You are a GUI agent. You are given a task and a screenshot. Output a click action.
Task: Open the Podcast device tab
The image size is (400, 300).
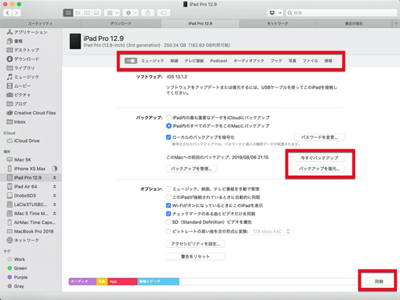click(x=219, y=61)
